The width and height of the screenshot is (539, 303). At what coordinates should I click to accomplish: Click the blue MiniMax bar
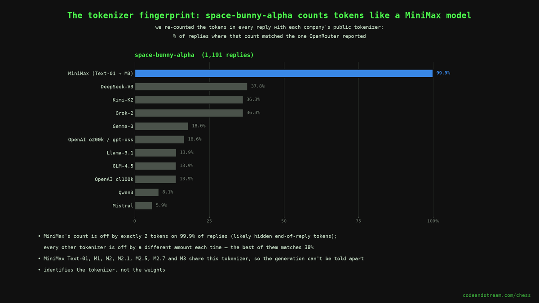(x=284, y=73)
